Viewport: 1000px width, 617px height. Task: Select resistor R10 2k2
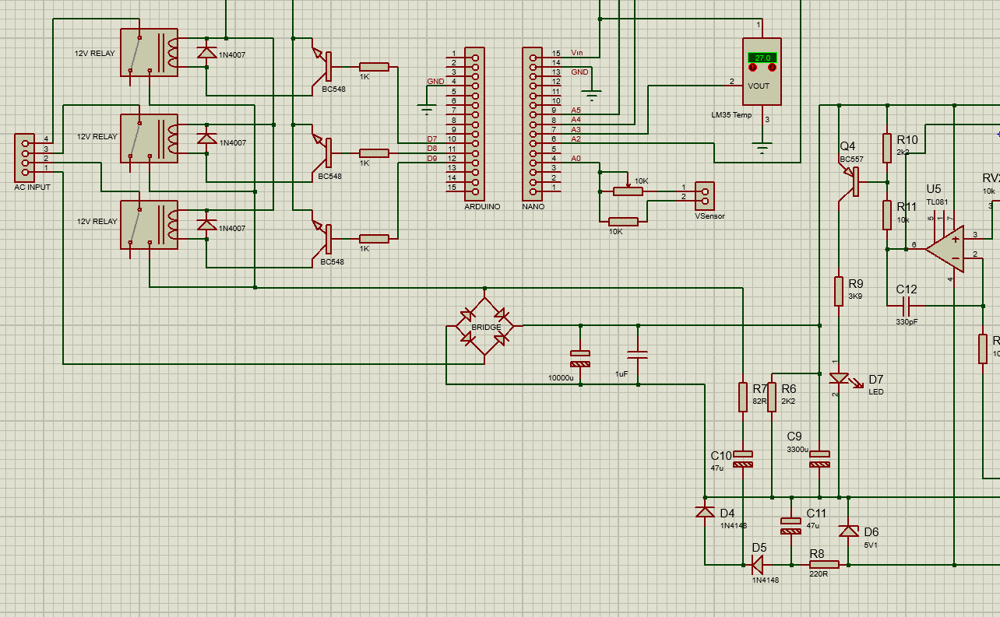tap(886, 148)
